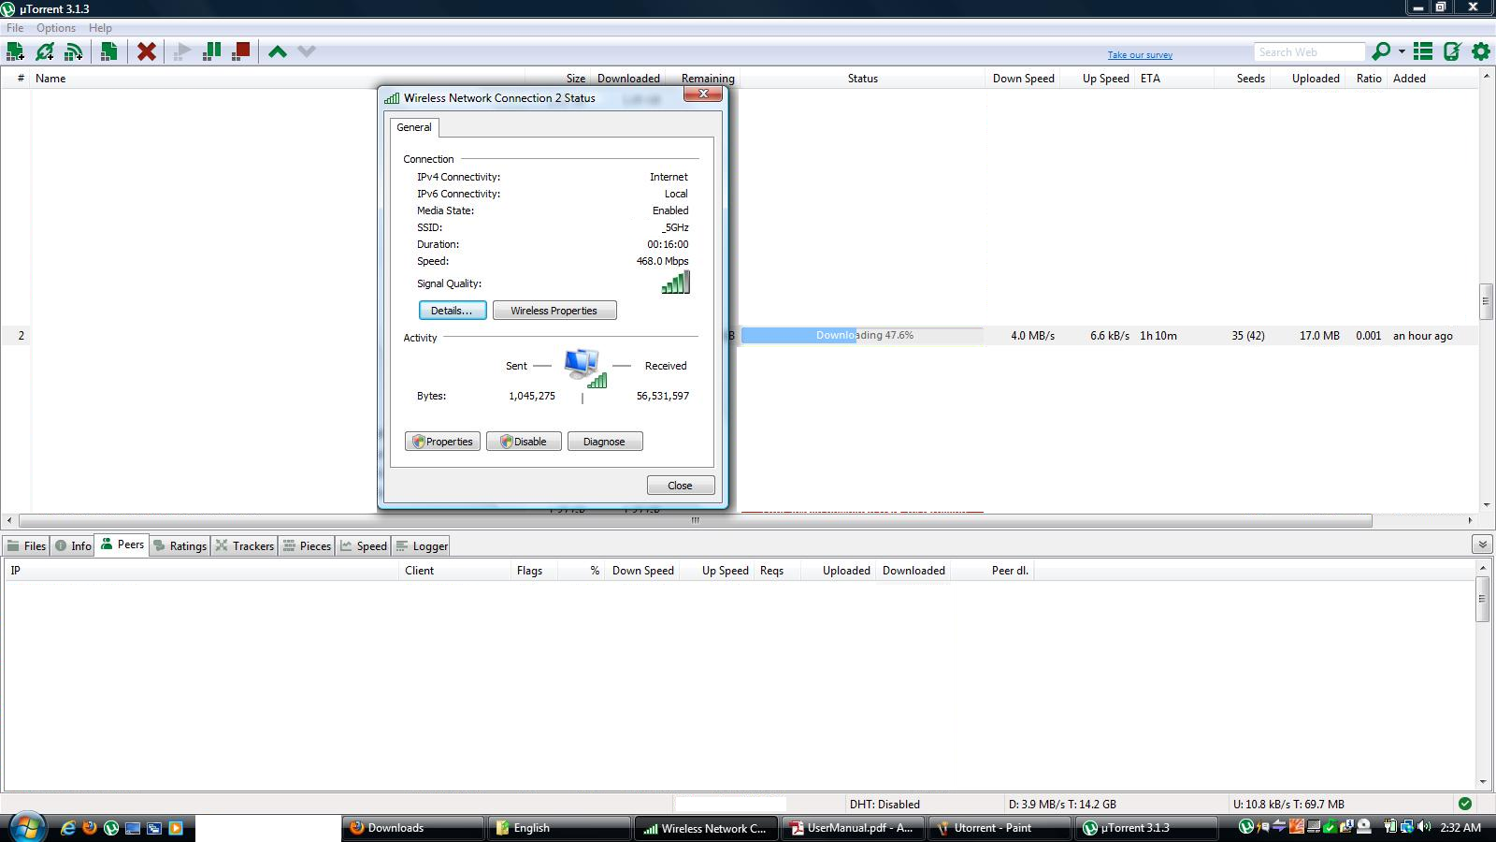This screenshot has height=842, width=1496.
Task: Collapse the detail pane with the chevron button
Action: click(1482, 544)
